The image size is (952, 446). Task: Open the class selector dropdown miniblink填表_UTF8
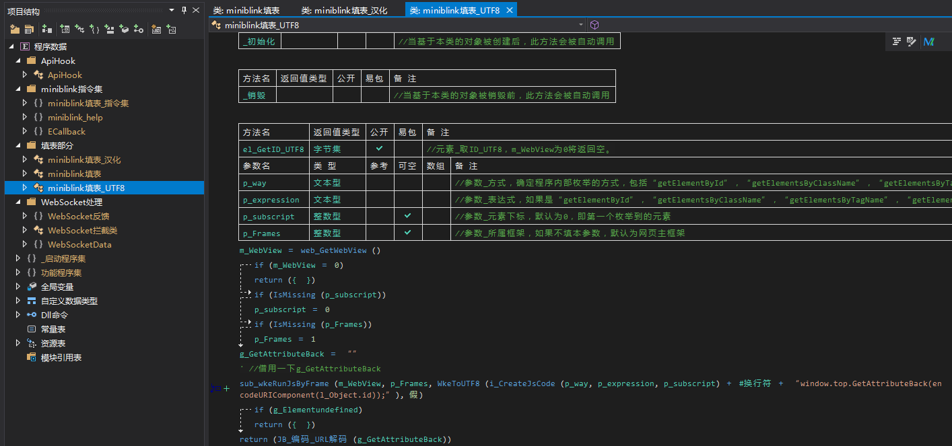coord(581,25)
